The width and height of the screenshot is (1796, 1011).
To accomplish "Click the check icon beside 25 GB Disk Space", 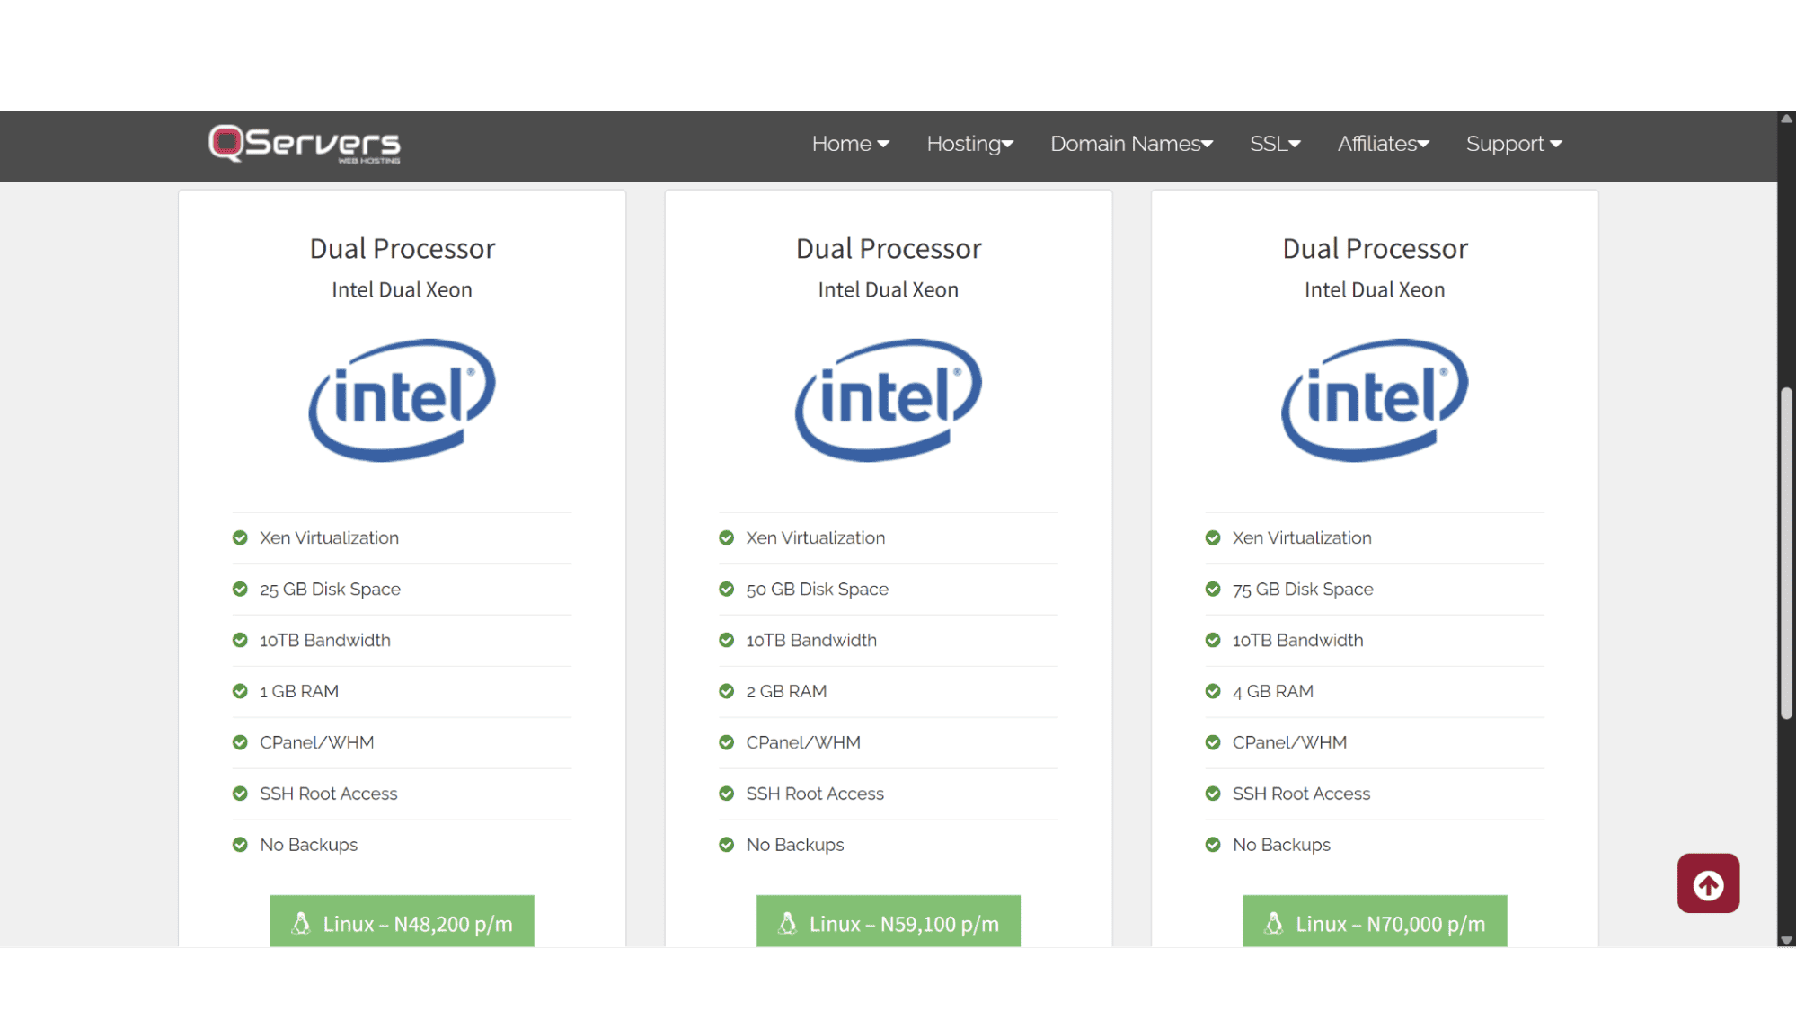I will pyautogui.click(x=240, y=589).
